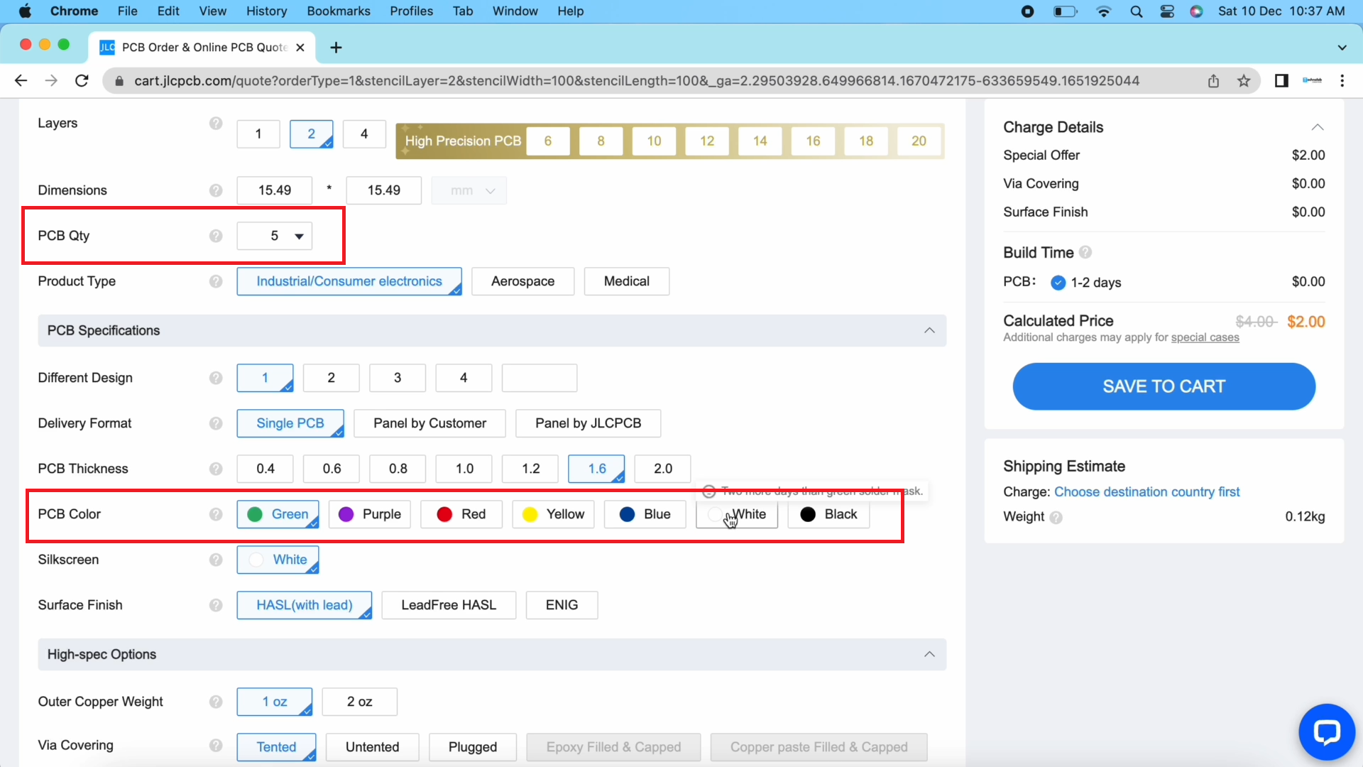
Task: Switch to the PCB Order & Online PCB Quote tab
Action: tap(202, 48)
